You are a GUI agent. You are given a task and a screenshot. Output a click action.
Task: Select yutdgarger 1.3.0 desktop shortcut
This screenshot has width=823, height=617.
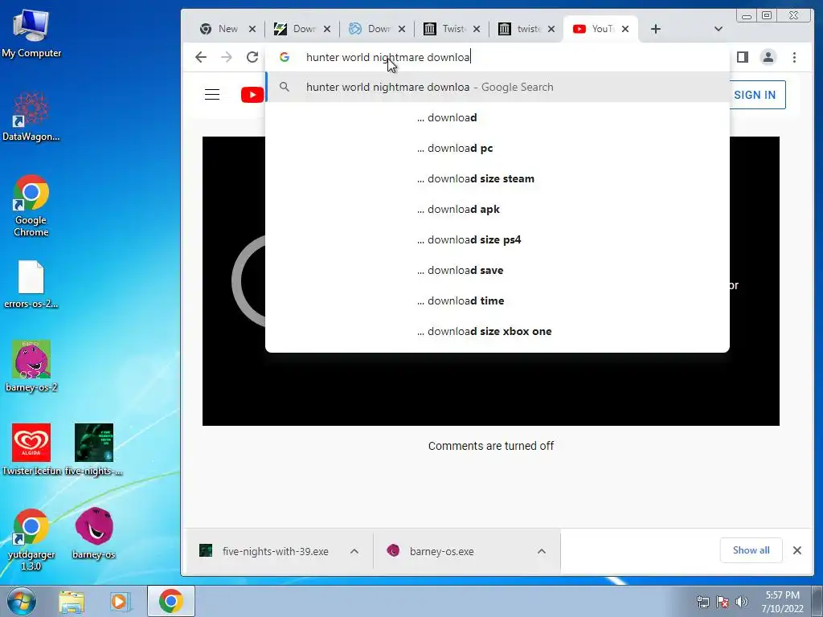(31, 539)
